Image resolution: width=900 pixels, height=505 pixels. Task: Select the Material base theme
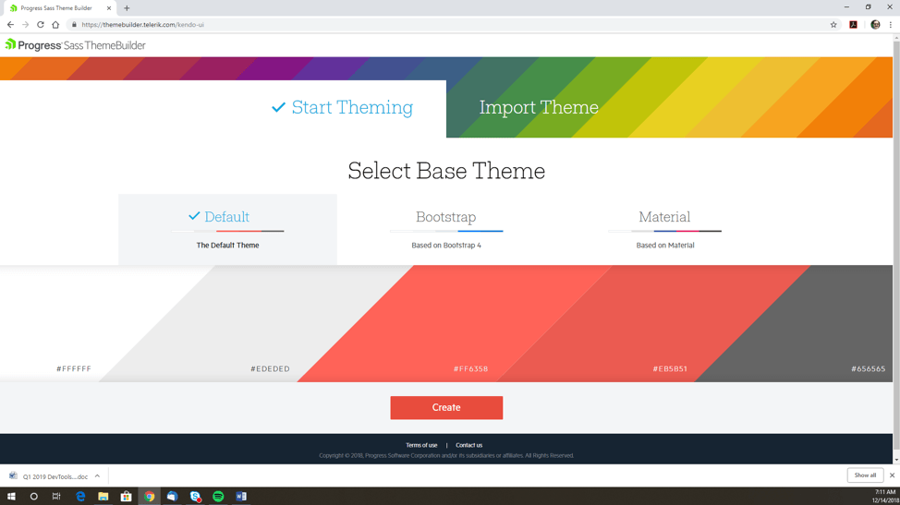(664, 229)
